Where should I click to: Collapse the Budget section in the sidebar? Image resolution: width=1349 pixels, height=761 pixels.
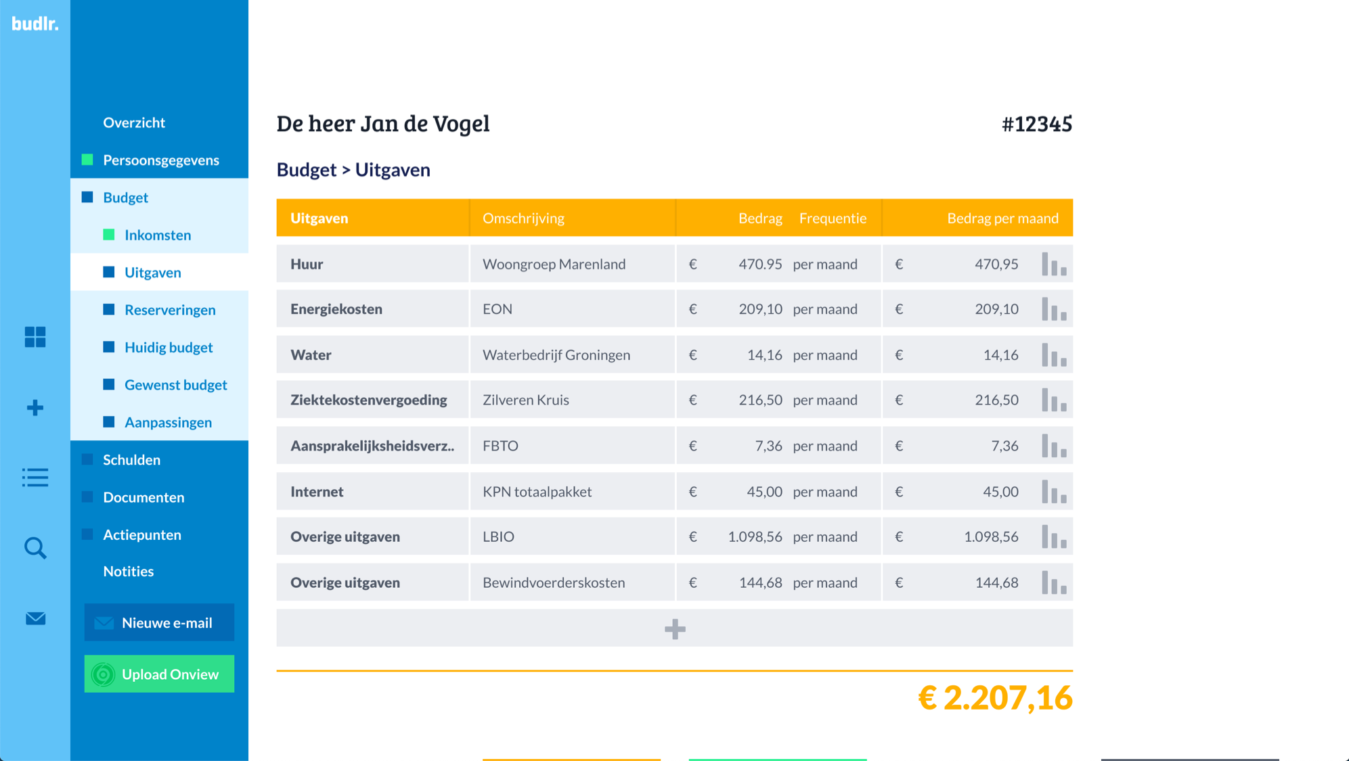click(125, 198)
